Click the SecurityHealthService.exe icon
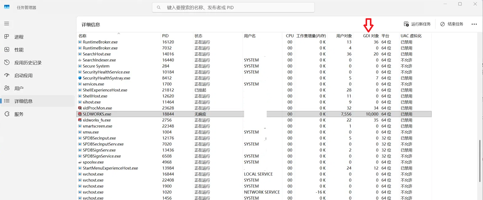The height and width of the screenshot is (200, 483). click(x=80, y=72)
